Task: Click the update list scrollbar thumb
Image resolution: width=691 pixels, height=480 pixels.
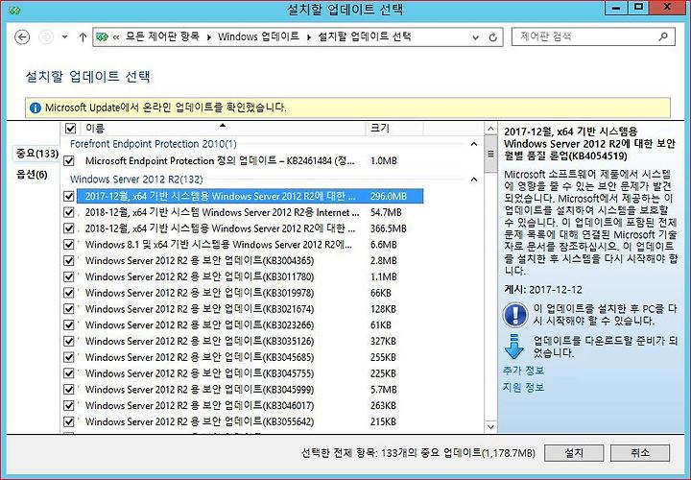Action: 490,154
